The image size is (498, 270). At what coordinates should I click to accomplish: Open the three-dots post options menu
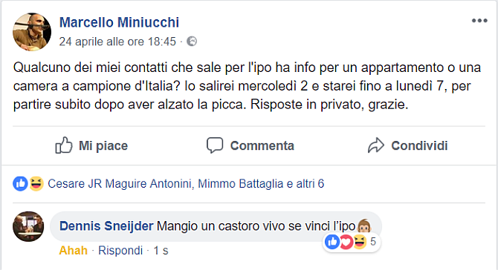pos(479,21)
